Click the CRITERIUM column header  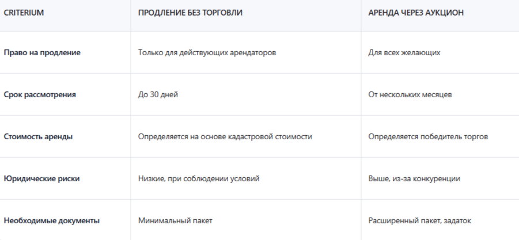(24, 13)
